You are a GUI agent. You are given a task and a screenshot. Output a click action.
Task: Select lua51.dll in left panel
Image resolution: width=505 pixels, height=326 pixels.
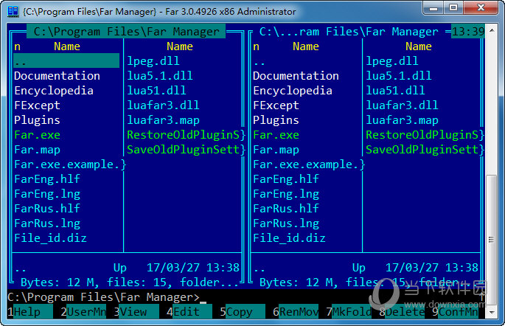[x=156, y=91]
